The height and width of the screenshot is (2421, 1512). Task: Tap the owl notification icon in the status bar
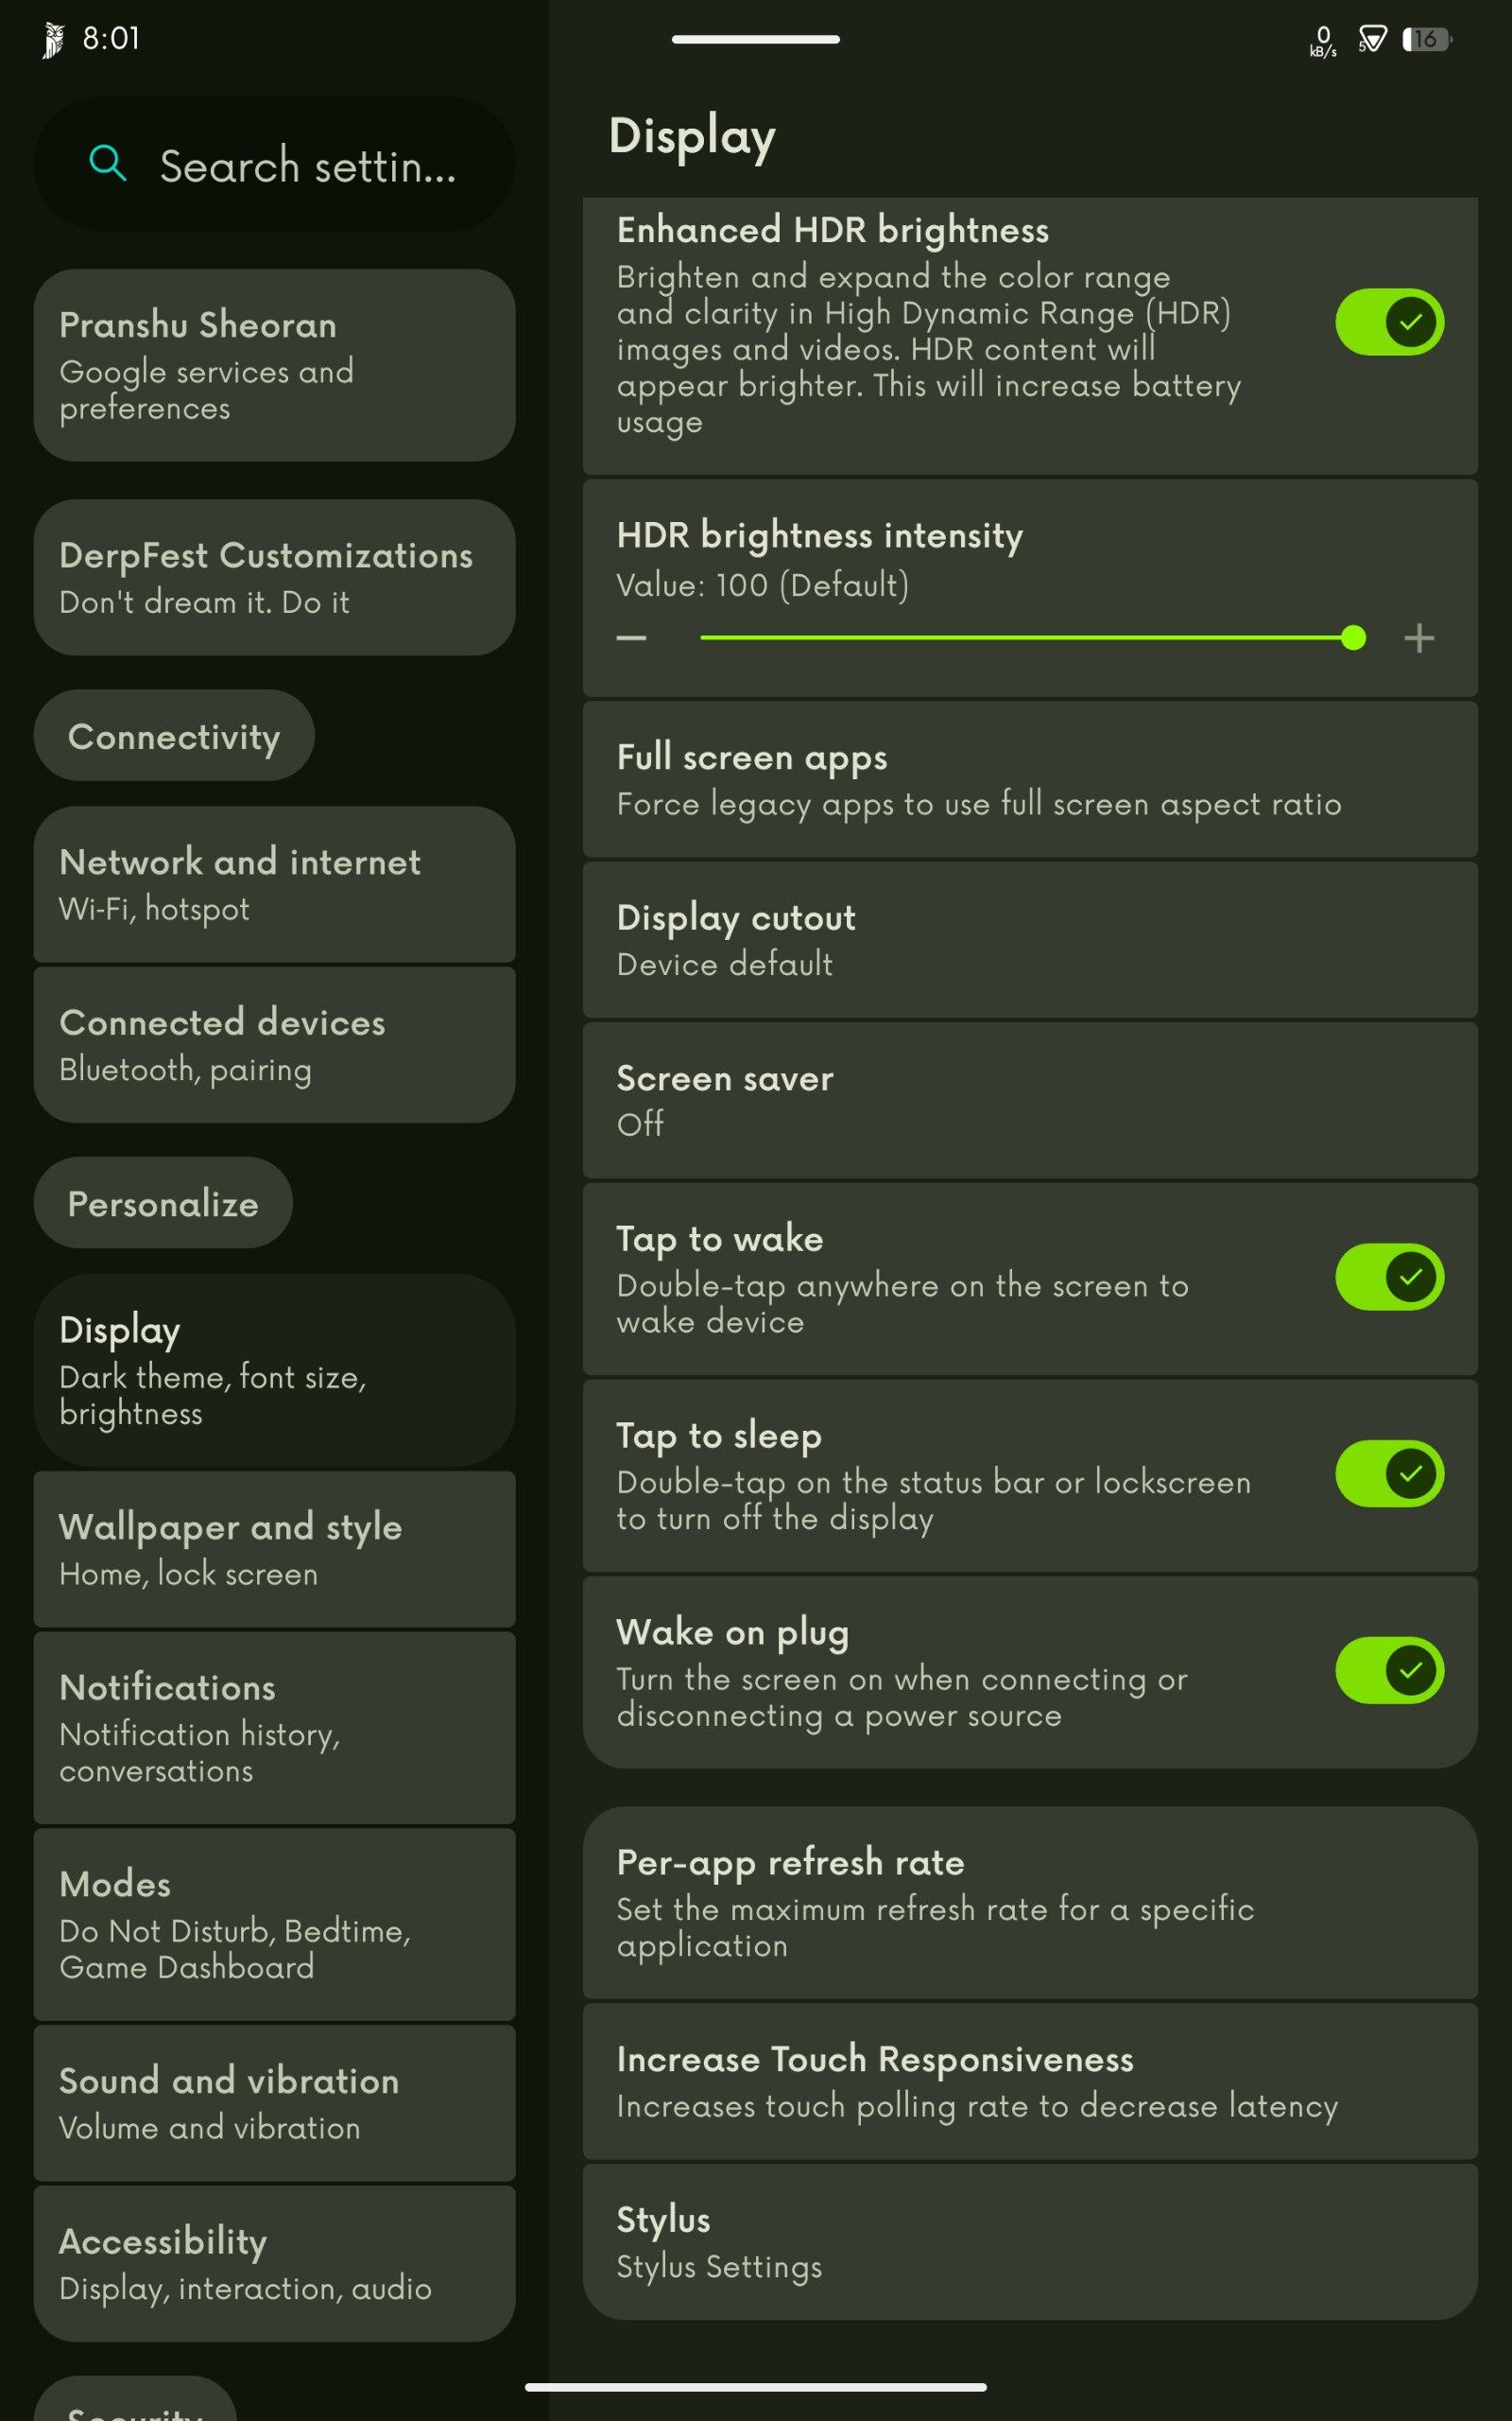tap(53, 40)
